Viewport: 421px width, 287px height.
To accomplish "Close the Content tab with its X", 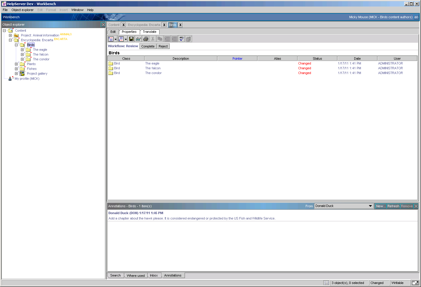I will pos(124,25).
